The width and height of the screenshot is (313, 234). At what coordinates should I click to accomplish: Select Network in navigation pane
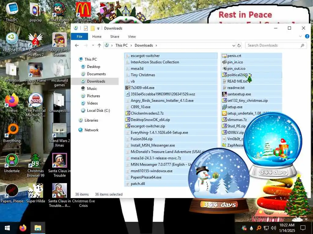click(x=91, y=130)
